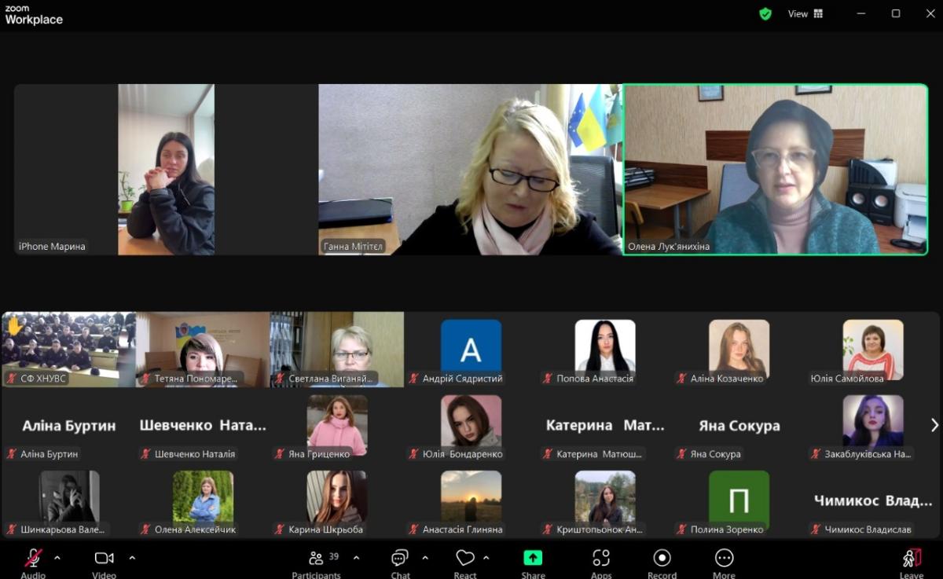Click muted mic icon beside Олена Алексейчик
The height and width of the screenshot is (579, 943).
pos(146,530)
